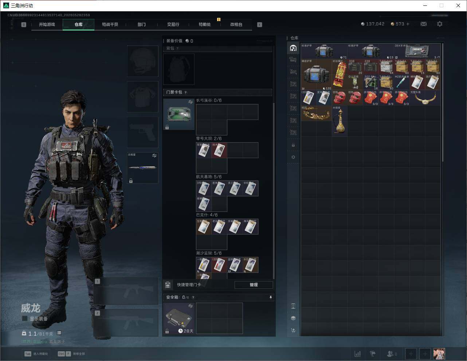Click the 巴克什: 4/6 label
Viewport: 467px width, 361px height.
(207, 215)
